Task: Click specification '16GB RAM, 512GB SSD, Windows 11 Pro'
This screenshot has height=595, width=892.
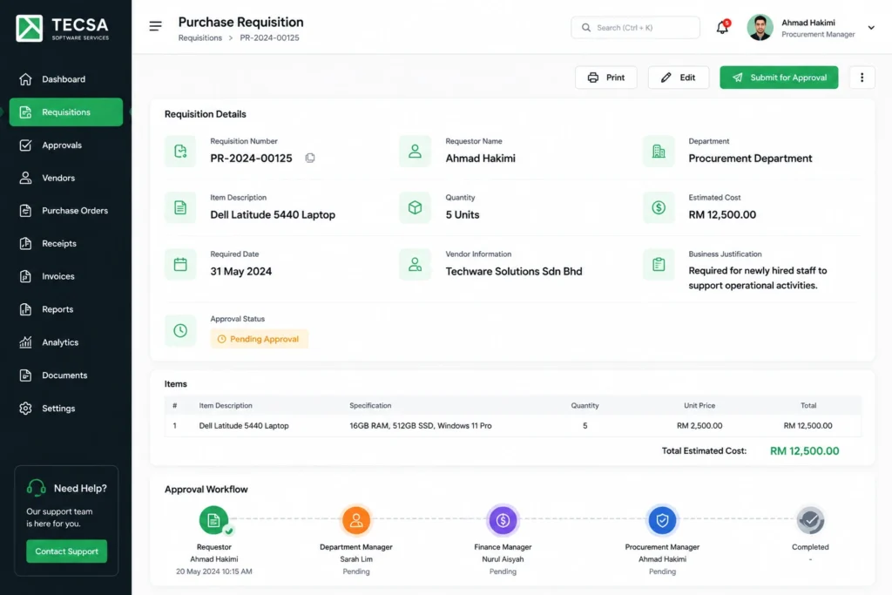Action: (x=421, y=425)
